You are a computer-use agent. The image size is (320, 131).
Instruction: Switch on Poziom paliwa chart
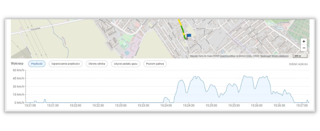tap(155, 64)
